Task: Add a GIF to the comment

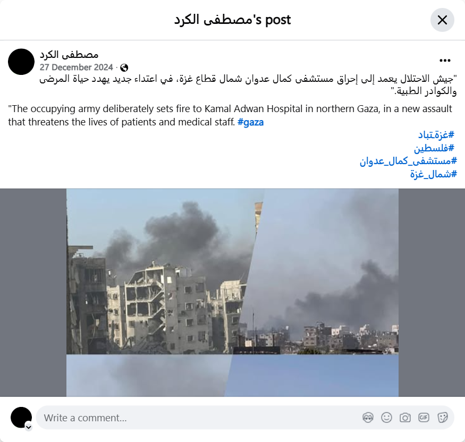Action: click(x=424, y=418)
